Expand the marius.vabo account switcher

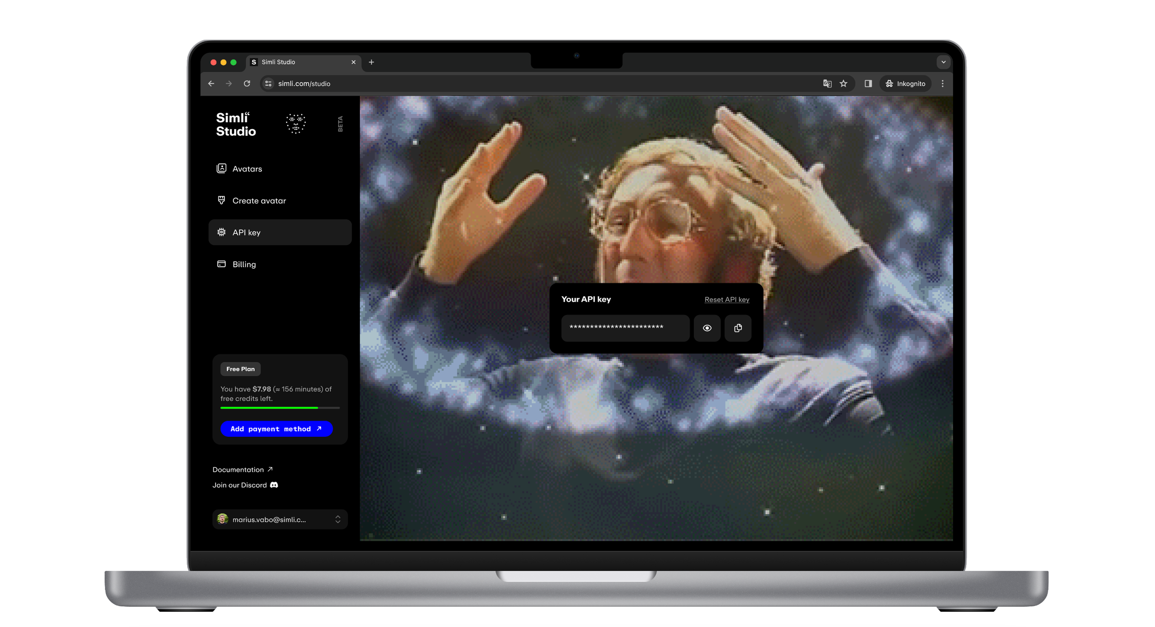pyautogui.click(x=280, y=519)
